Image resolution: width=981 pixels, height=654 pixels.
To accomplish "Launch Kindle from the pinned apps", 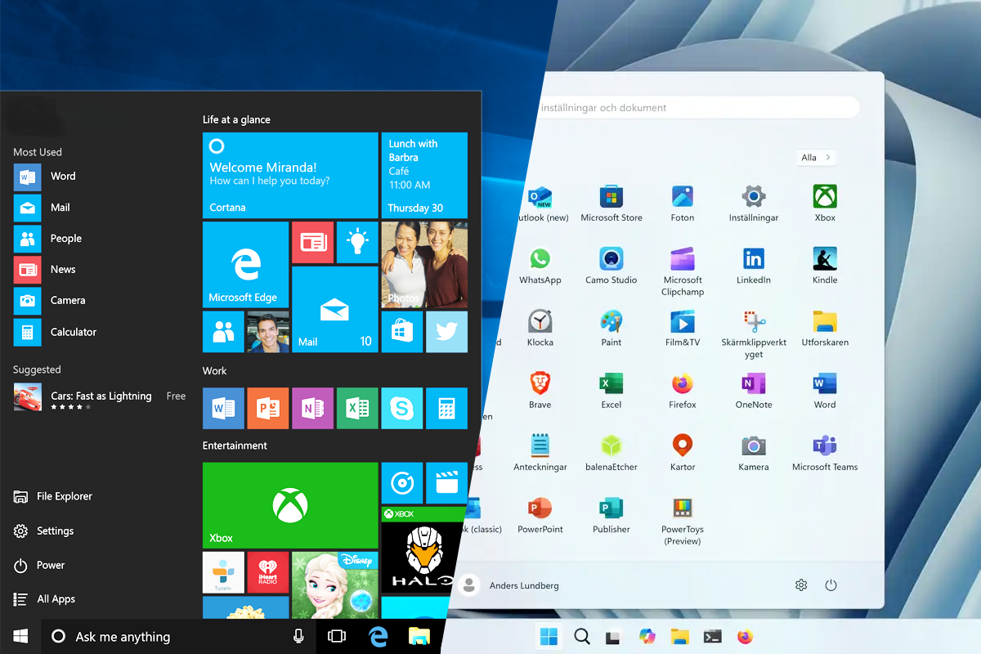I will pos(824,260).
